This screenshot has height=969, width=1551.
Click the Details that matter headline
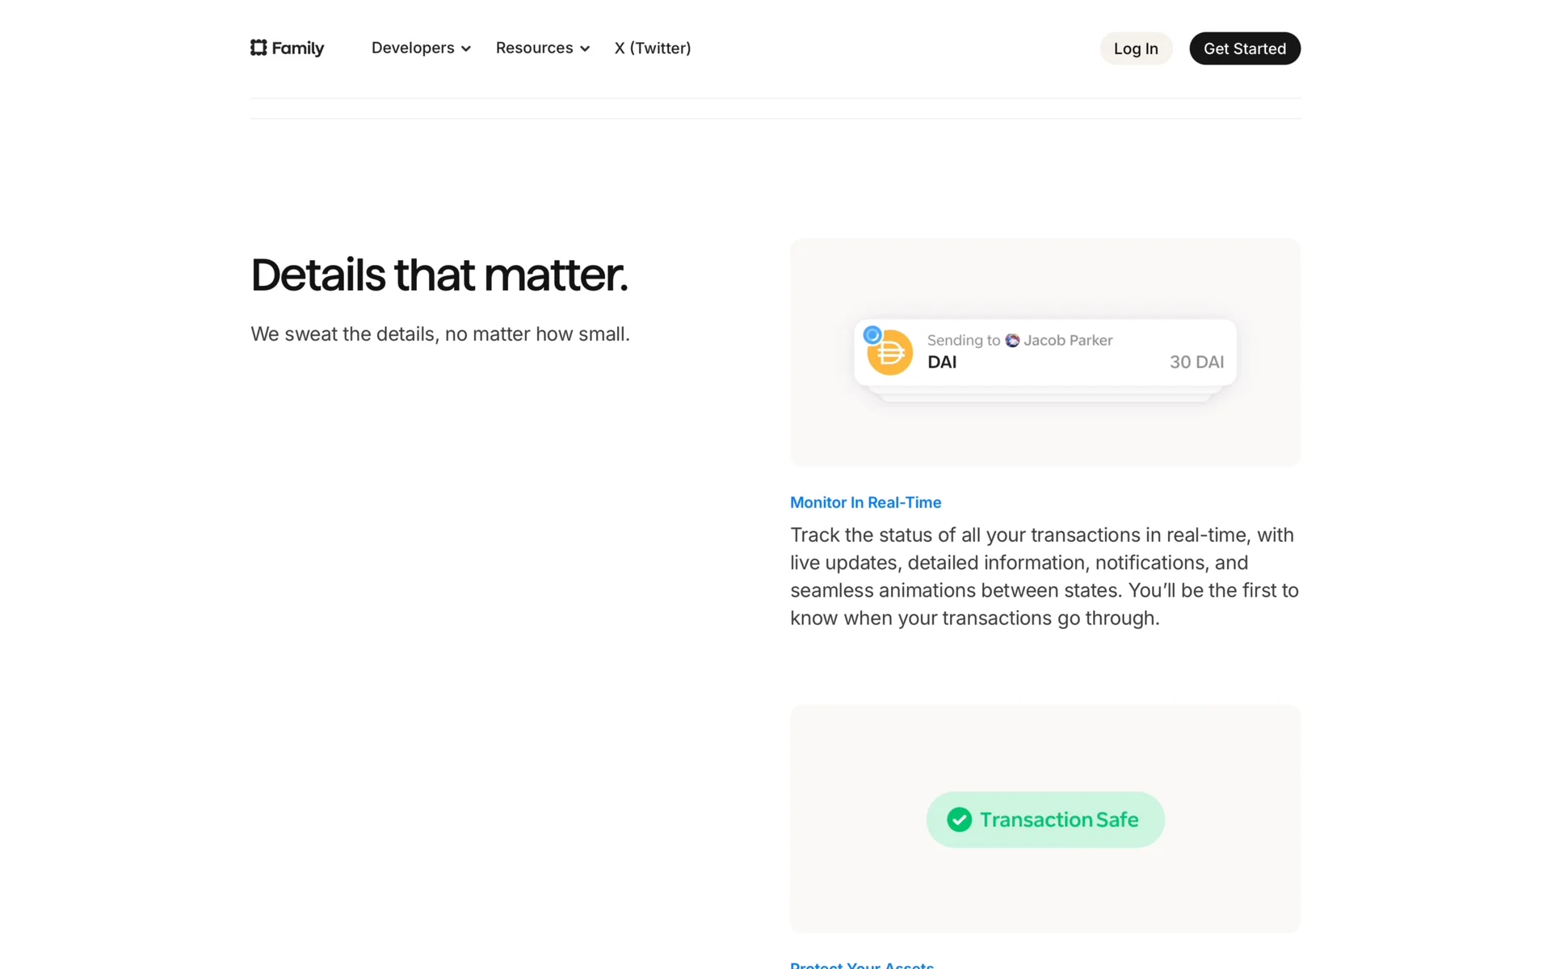[x=439, y=275]
